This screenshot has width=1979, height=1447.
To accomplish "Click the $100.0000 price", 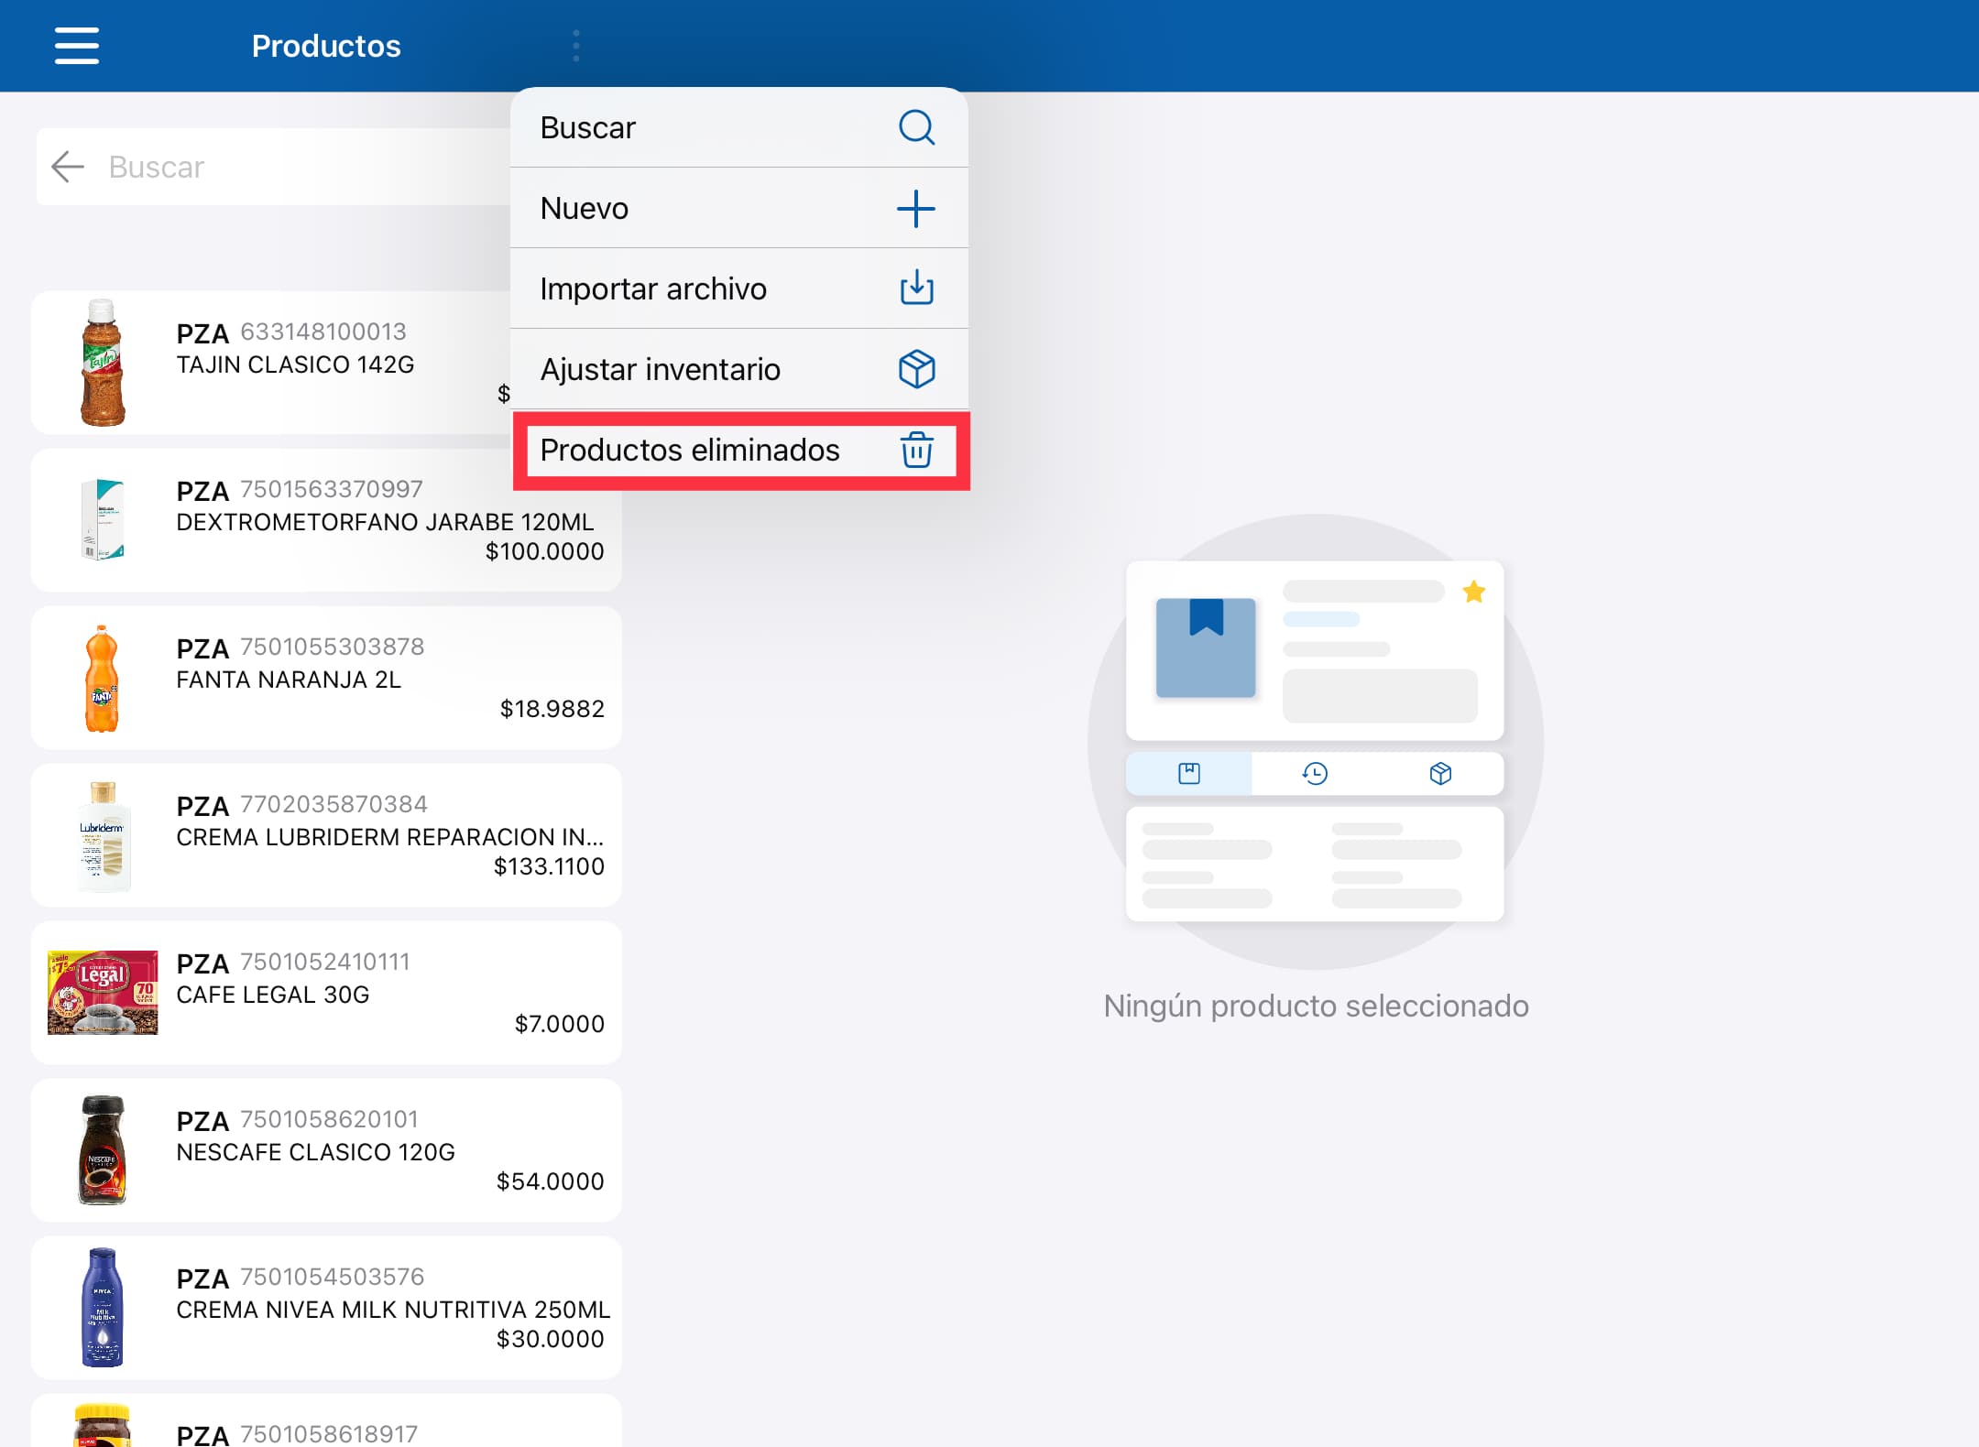I will pos(545,551).
